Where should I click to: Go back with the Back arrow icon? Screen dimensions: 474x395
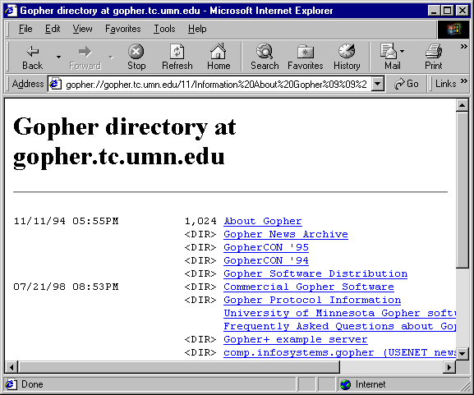point(32,52)
